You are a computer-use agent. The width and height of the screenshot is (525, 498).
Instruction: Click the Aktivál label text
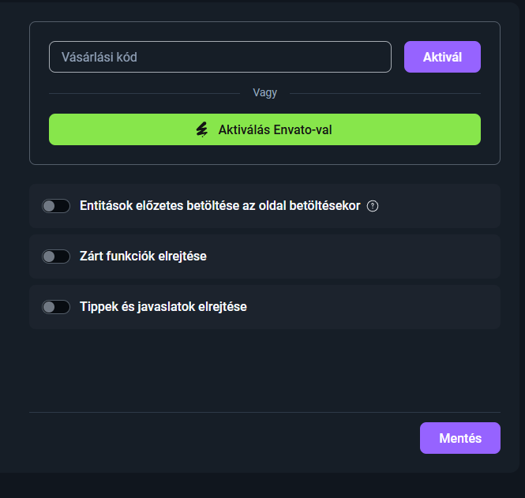(442, 57)
